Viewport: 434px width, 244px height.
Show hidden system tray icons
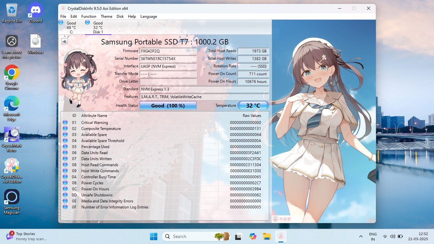[x=361, y=236]
